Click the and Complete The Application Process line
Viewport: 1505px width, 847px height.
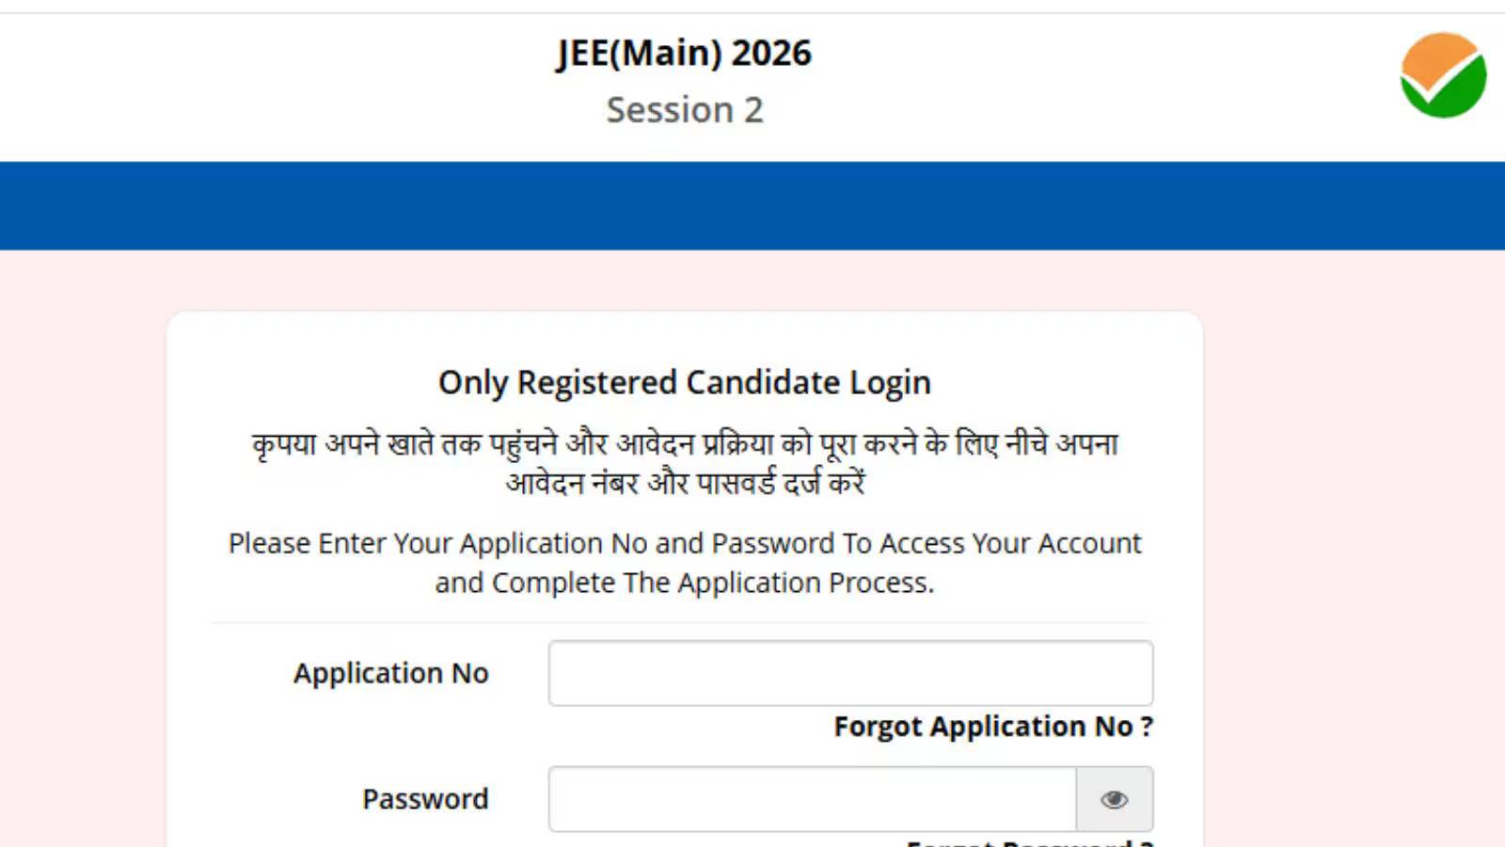click(684, 583)
